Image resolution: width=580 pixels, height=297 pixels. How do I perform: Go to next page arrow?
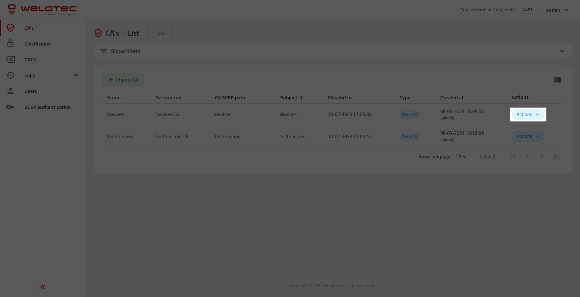[541, 157]
